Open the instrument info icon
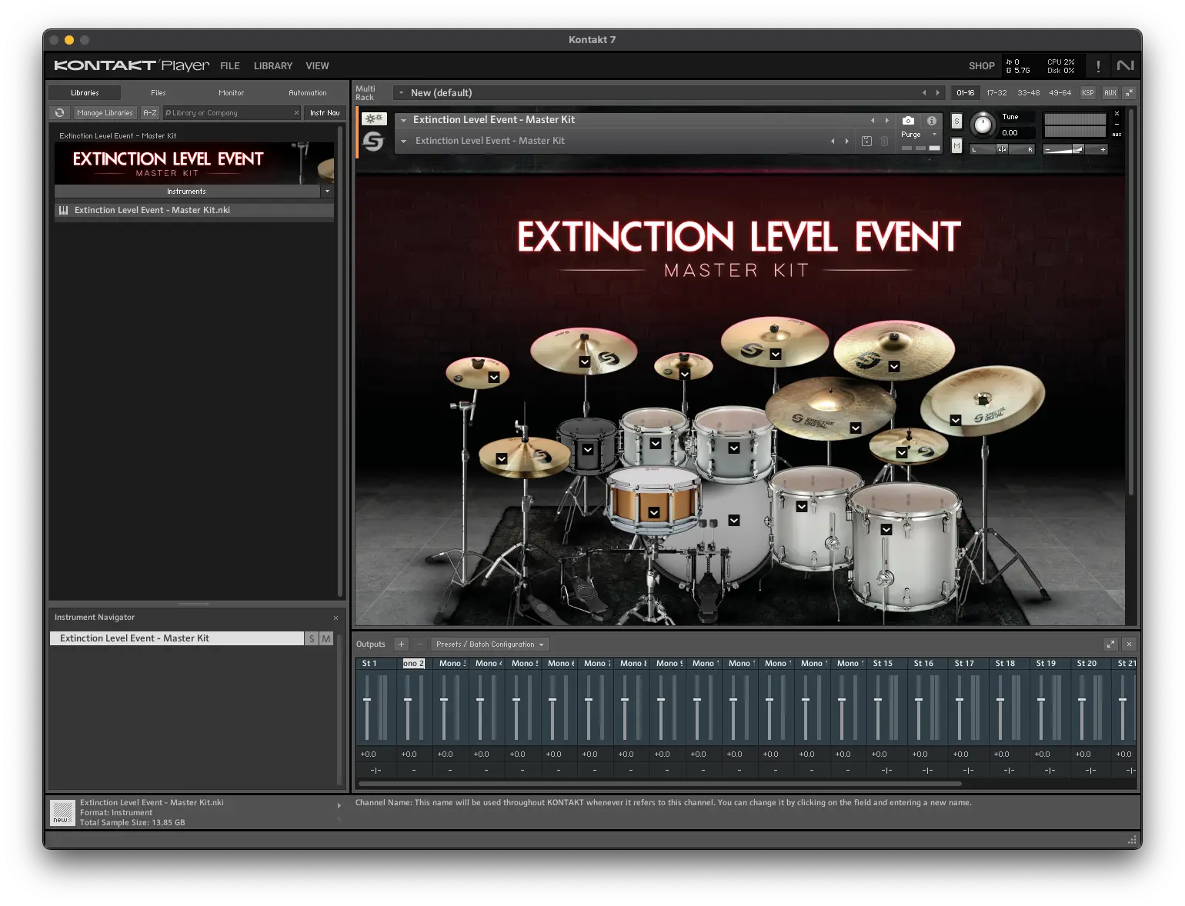 click(x=931, y=121)
